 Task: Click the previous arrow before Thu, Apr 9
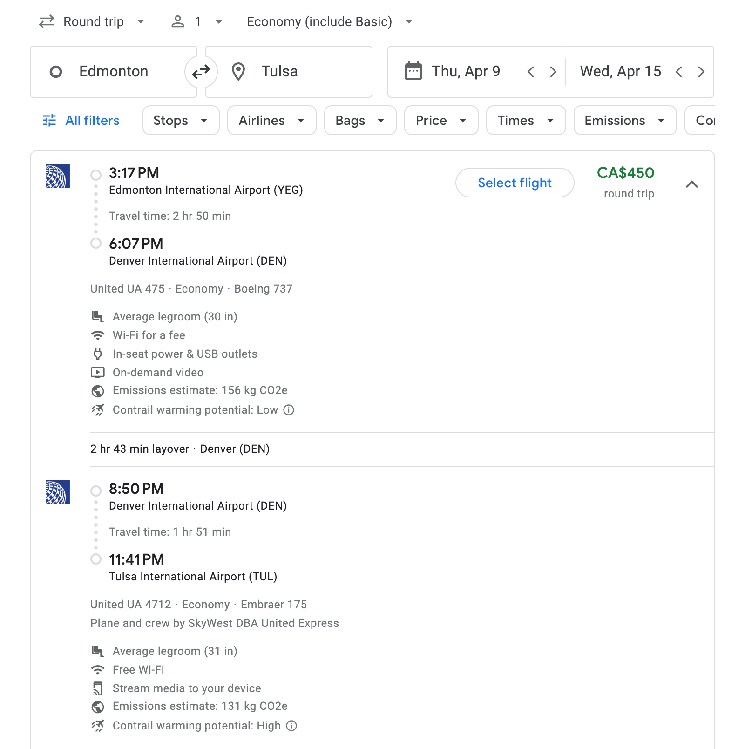pyautogui.click(x=531, y=72)
